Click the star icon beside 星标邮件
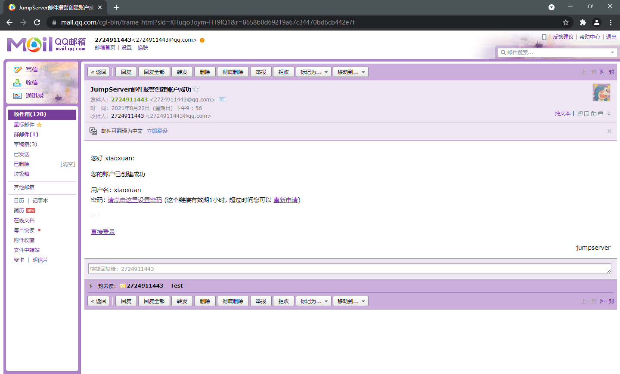This screenshot has width=620, height=374. (39, 125)
